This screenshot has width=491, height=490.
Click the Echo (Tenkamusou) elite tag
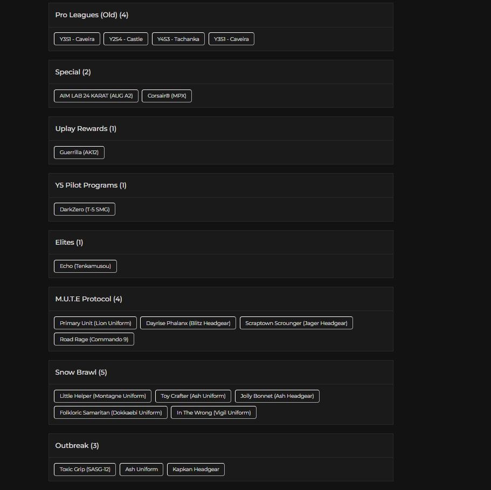[x=85, y=266]
